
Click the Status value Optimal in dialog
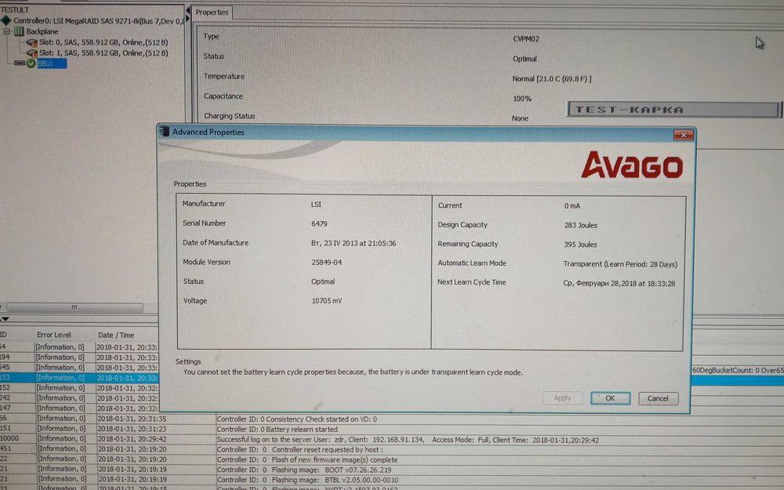(x=323, y=282)
